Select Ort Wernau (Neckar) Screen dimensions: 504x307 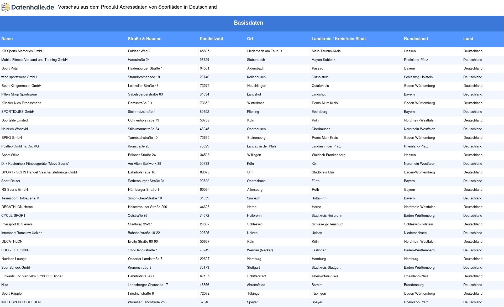coord(260,250)
